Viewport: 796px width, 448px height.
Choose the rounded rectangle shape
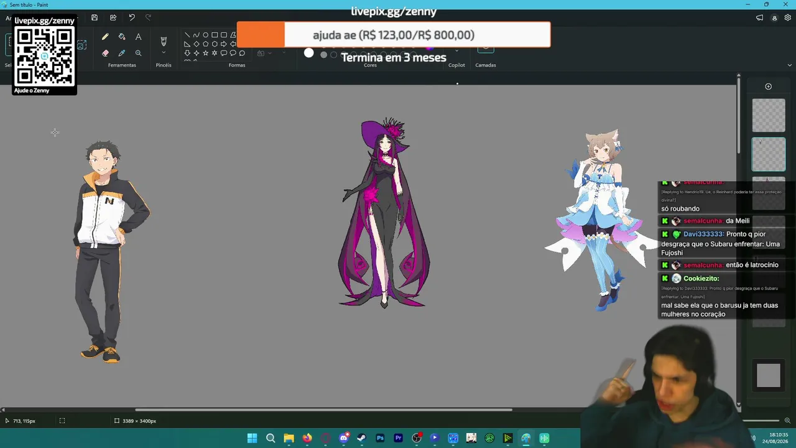point(224,35)
